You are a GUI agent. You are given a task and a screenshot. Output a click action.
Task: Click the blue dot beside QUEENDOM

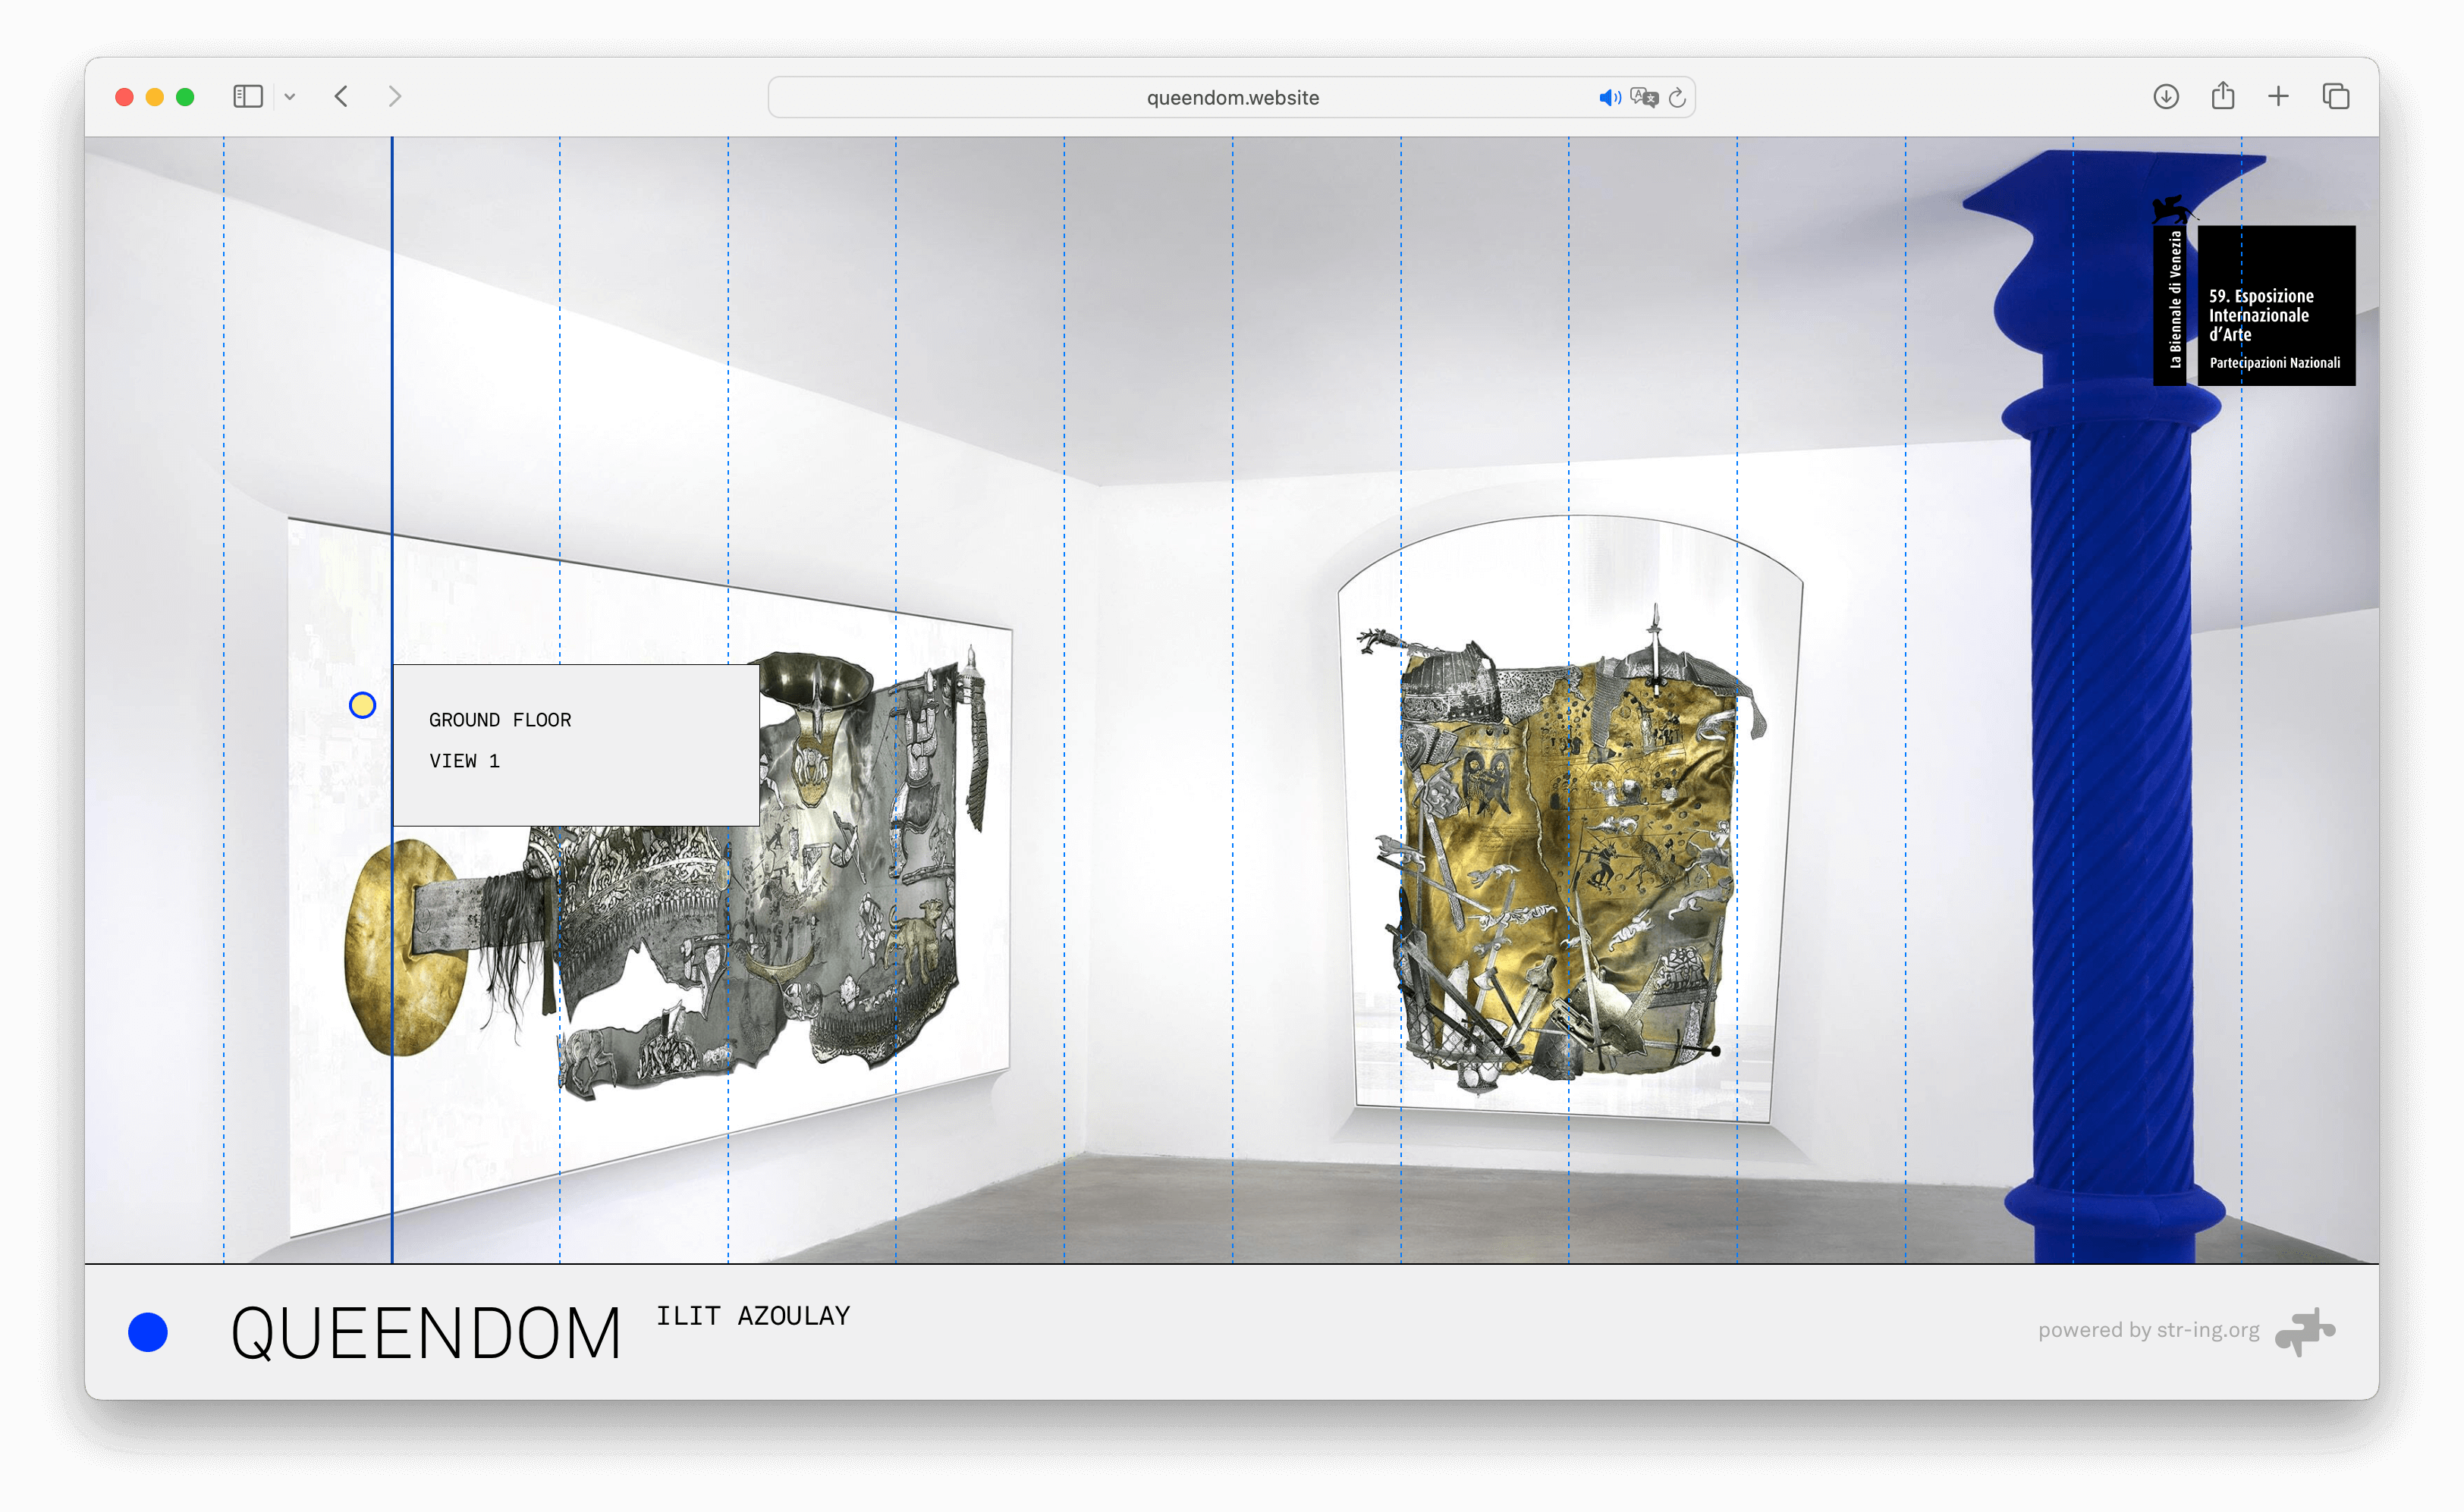[x=148, y=1332]
